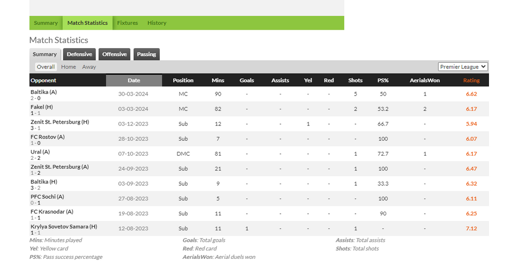Sort table by Mins column header
This screenshot has height=277, width=531.
pyautogui.click(x=218, y=80)
